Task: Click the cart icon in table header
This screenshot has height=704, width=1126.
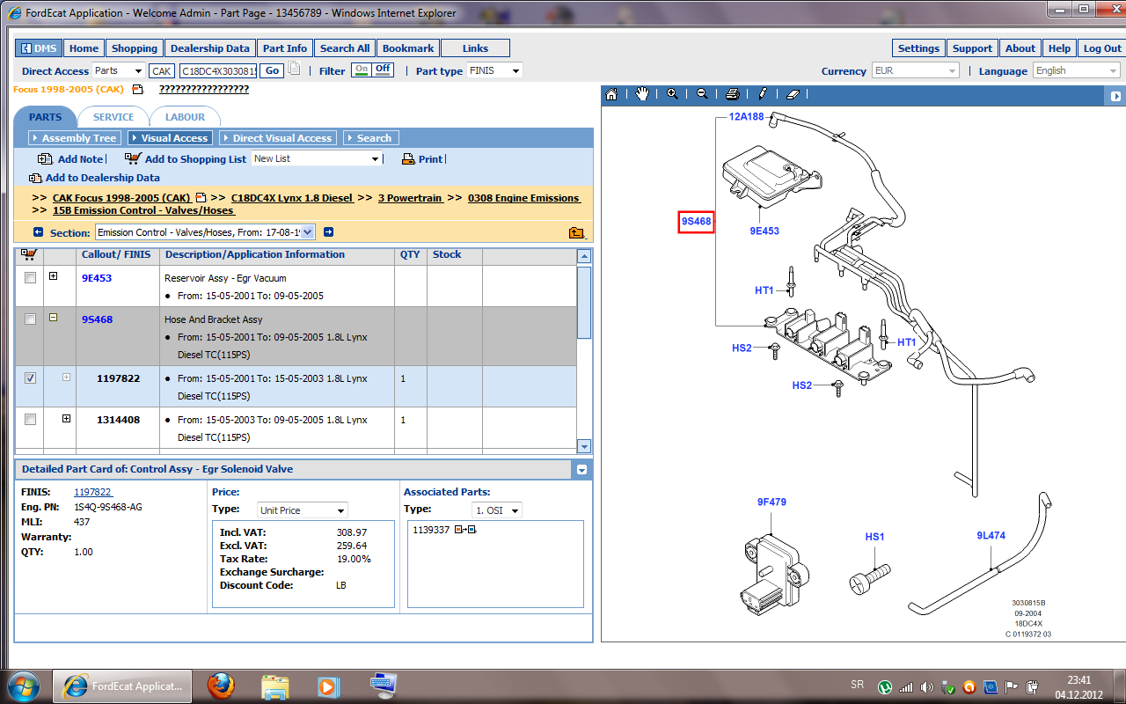Action: click(x=28, y=254)
